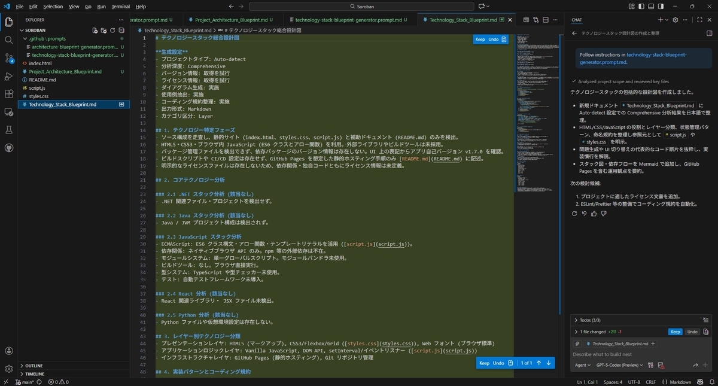Open Source Control view with badge 4
This screenshot has width=718, height=386.
[8, 58]
